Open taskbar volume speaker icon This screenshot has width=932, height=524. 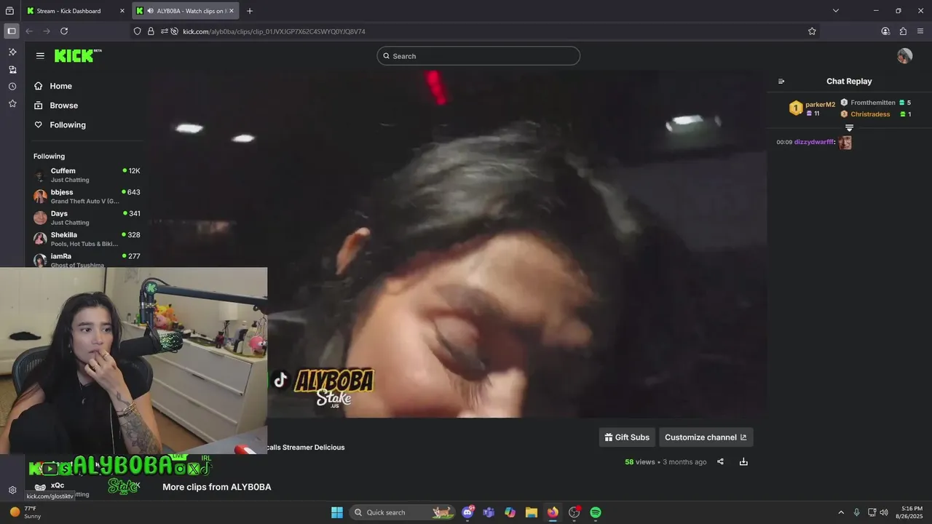point(884,512)
